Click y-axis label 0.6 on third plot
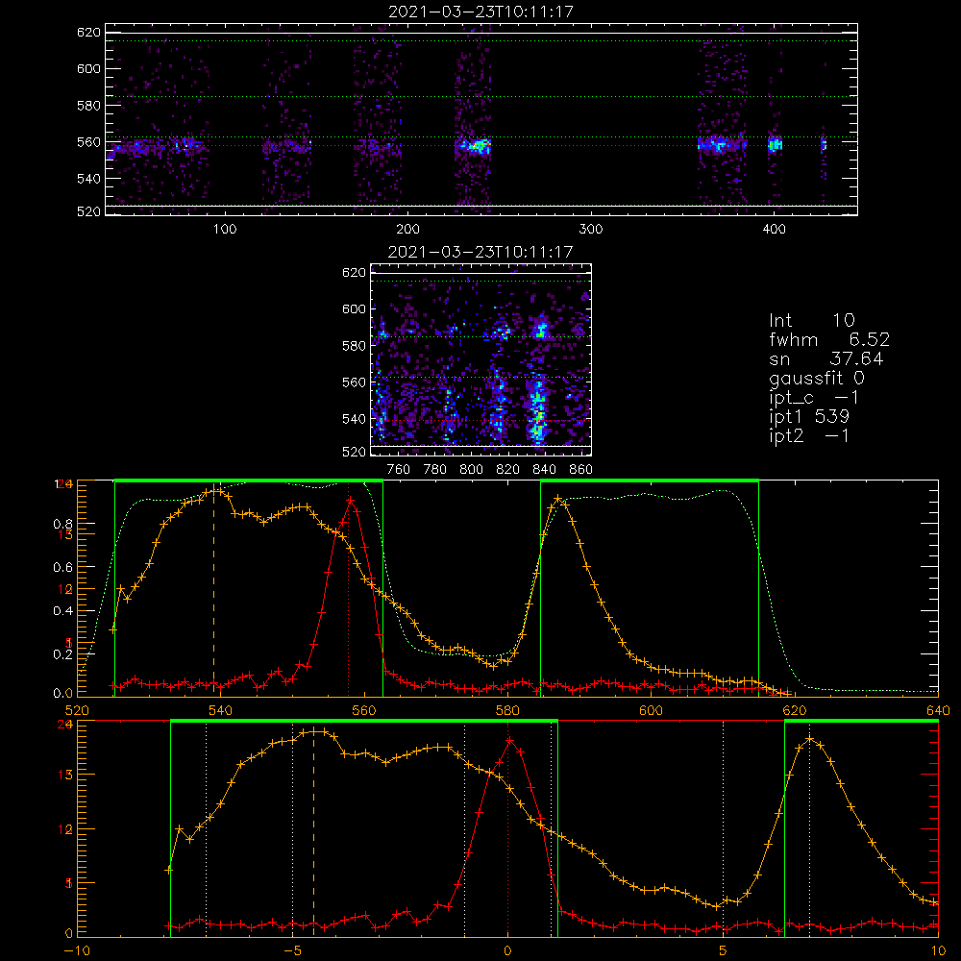961x961 pixels. click(x=63, y=567)
